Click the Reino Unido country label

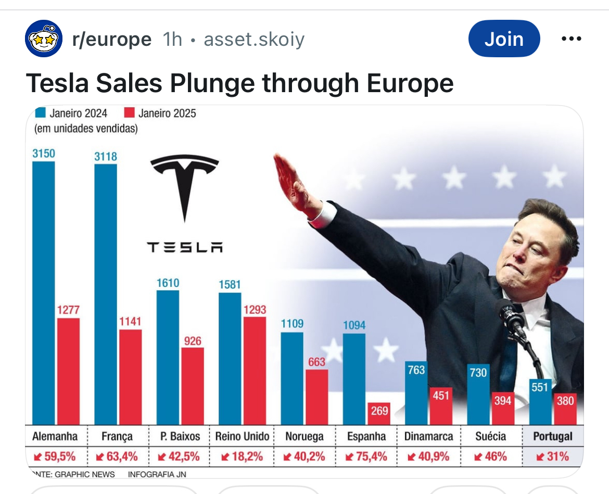click(x=243, y=436)
